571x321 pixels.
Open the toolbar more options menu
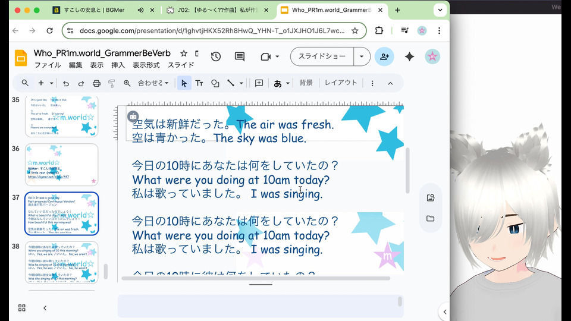coord(372,83)
